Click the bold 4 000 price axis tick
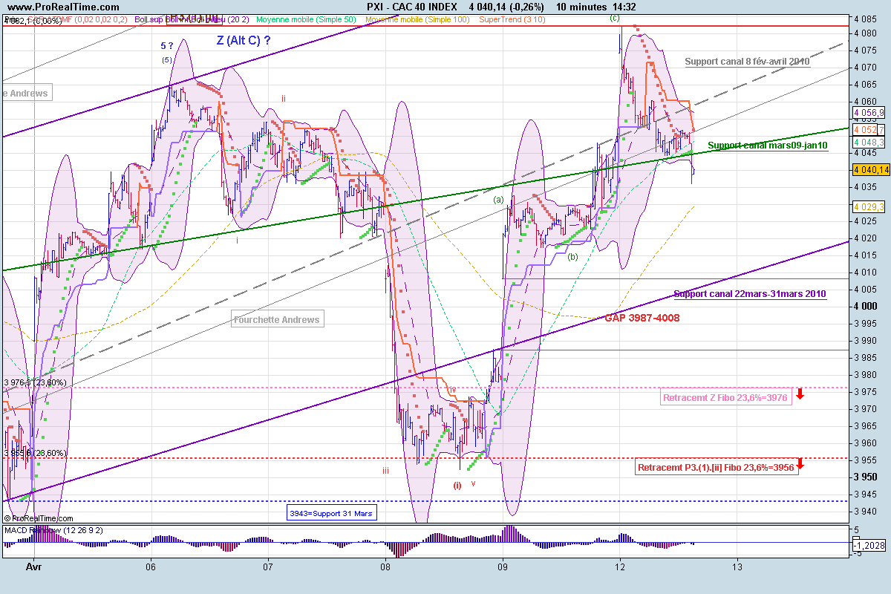 pos(866,306)
